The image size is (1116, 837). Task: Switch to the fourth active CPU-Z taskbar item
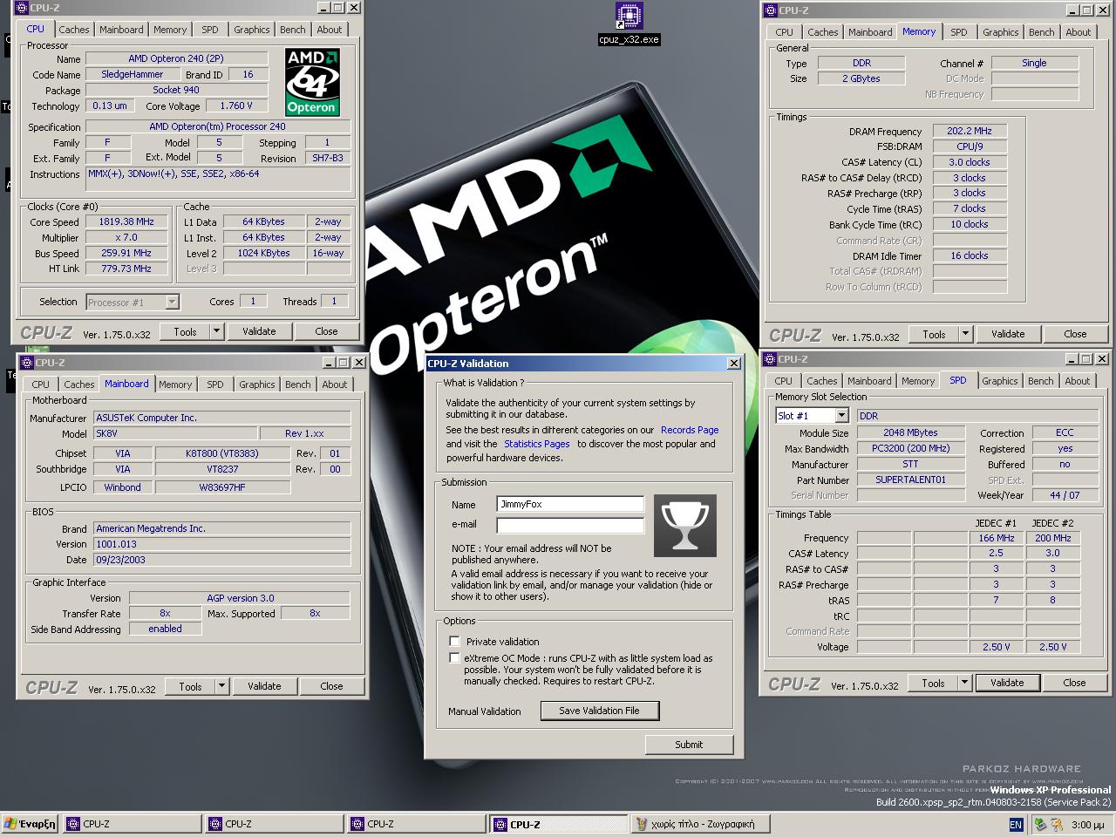(x=557, y=824)
